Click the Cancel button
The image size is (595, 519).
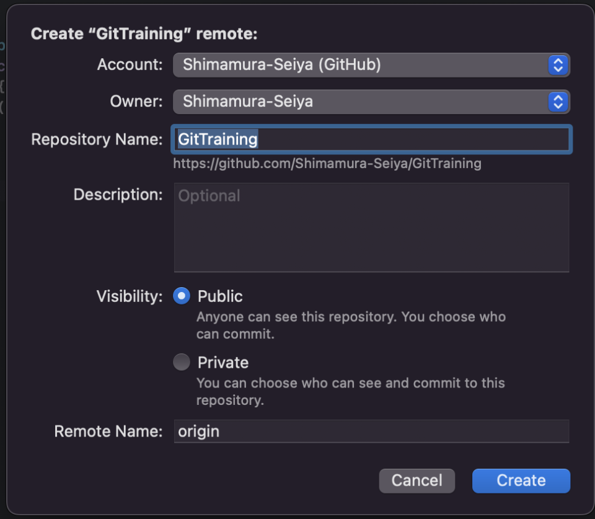click(416, 481)
